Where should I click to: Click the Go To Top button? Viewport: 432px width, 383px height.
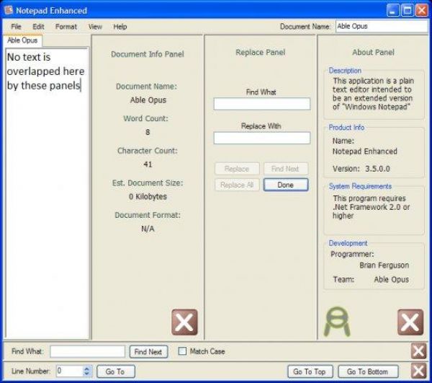310,371
